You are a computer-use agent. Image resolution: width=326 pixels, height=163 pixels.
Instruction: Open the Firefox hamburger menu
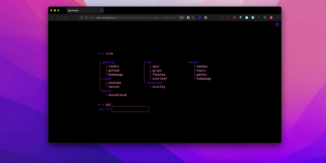(x=277, y=18)
